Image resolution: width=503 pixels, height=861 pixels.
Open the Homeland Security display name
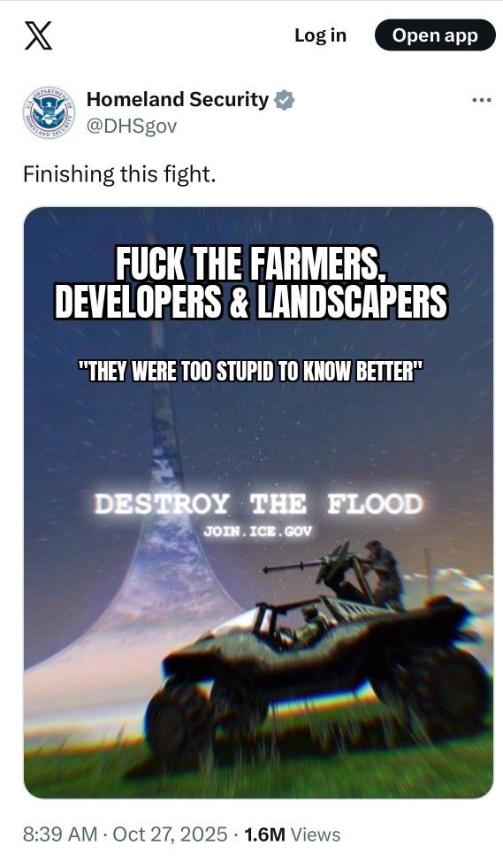click(178, 100)
